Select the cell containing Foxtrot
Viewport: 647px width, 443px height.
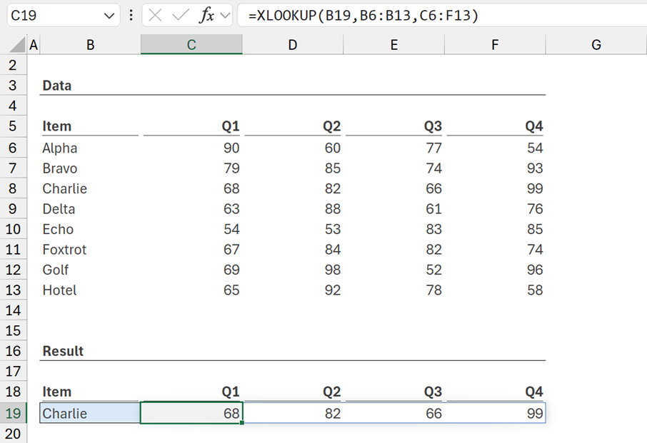(89, 250)
